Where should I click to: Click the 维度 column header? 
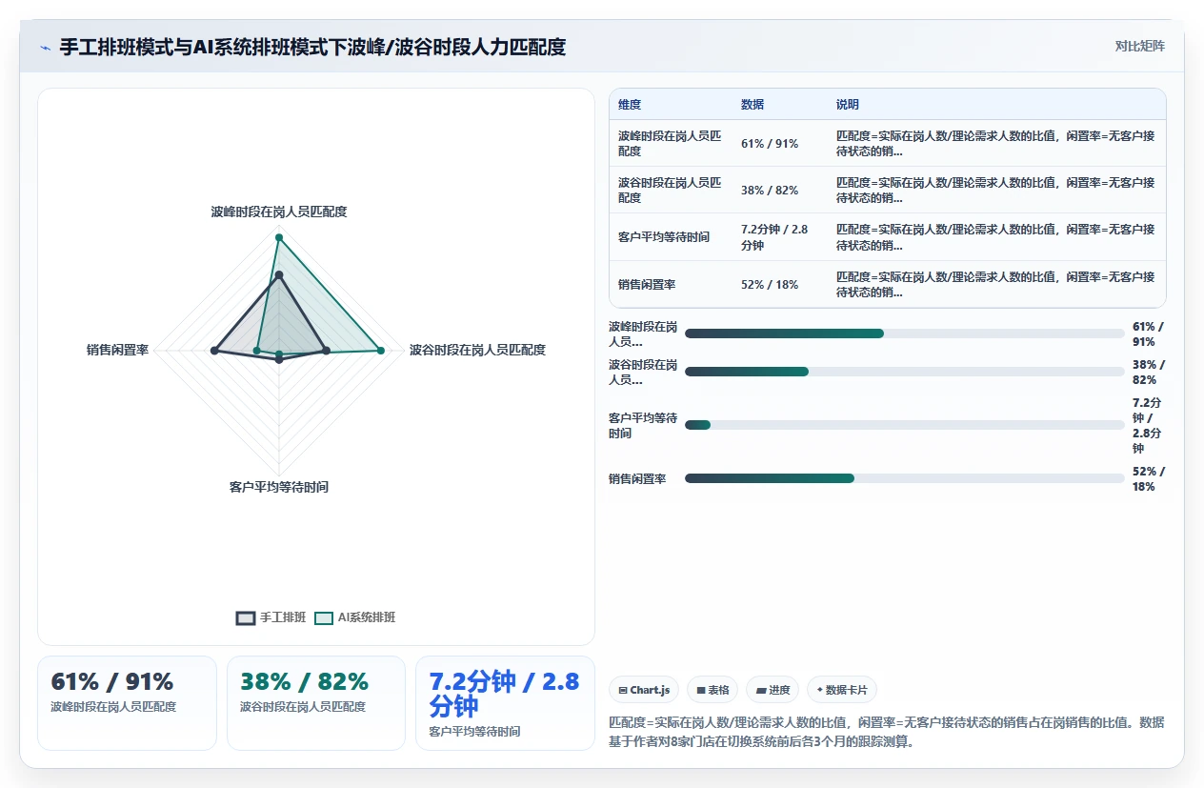click(630, 105)
